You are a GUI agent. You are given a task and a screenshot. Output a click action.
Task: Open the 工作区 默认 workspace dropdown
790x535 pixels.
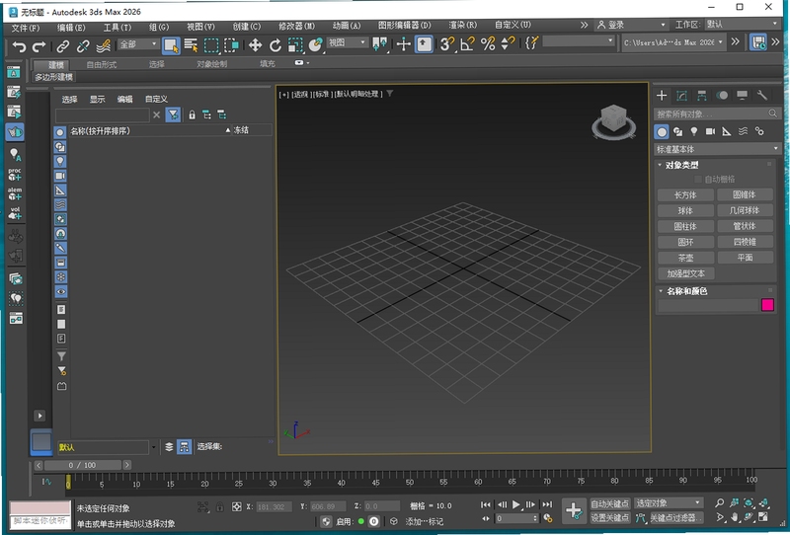(743, 24)
